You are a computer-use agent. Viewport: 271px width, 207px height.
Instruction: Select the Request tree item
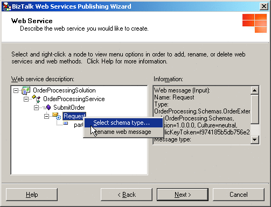click(74, 116)
